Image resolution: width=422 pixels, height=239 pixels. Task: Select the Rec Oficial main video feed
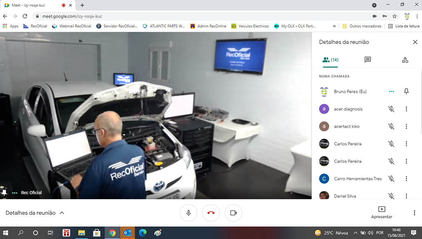[156, 116]
